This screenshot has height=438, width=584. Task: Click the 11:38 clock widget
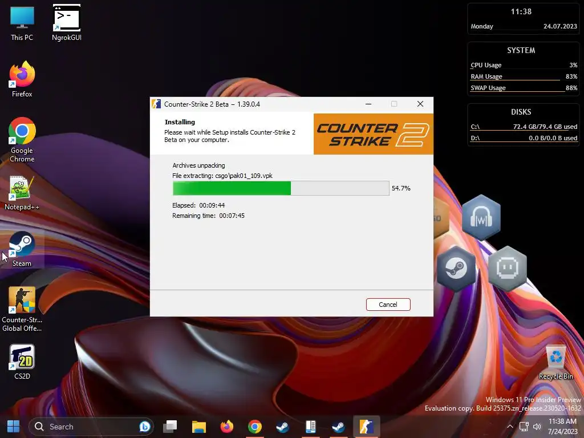521,12
